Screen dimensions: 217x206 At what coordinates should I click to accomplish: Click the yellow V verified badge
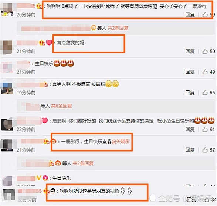39,178
